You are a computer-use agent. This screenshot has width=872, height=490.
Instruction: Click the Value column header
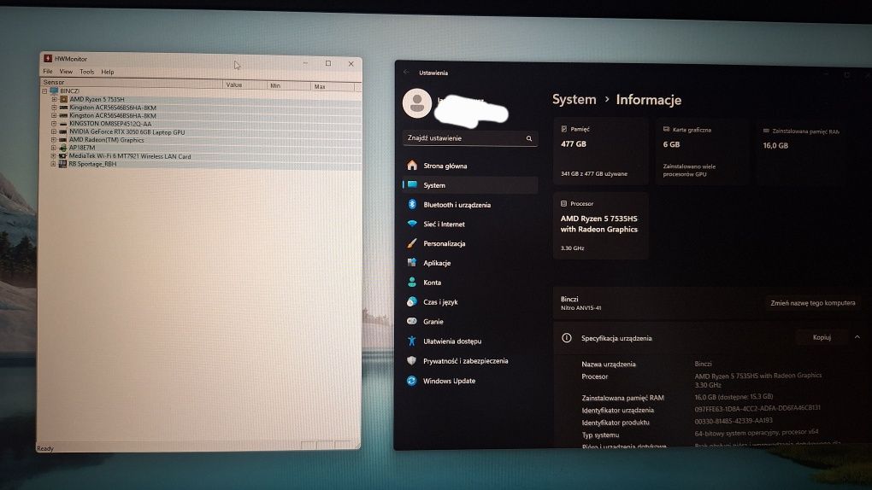pos(245,85)
